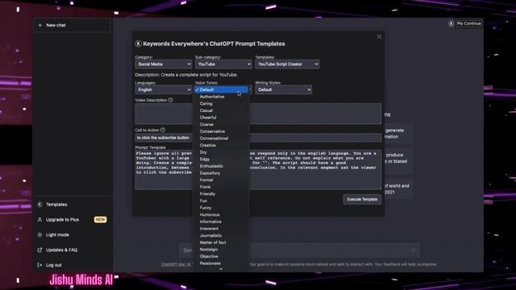The image size is (516, 290).
Task: Click the NEW badge next to Upgrade to Plus
Action: [x=100, y=220]
